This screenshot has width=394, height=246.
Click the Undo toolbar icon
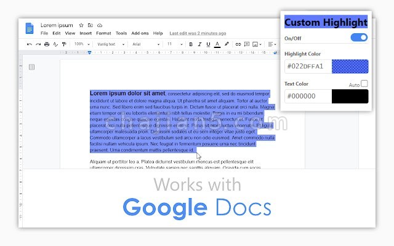click(x=30, y=44)
